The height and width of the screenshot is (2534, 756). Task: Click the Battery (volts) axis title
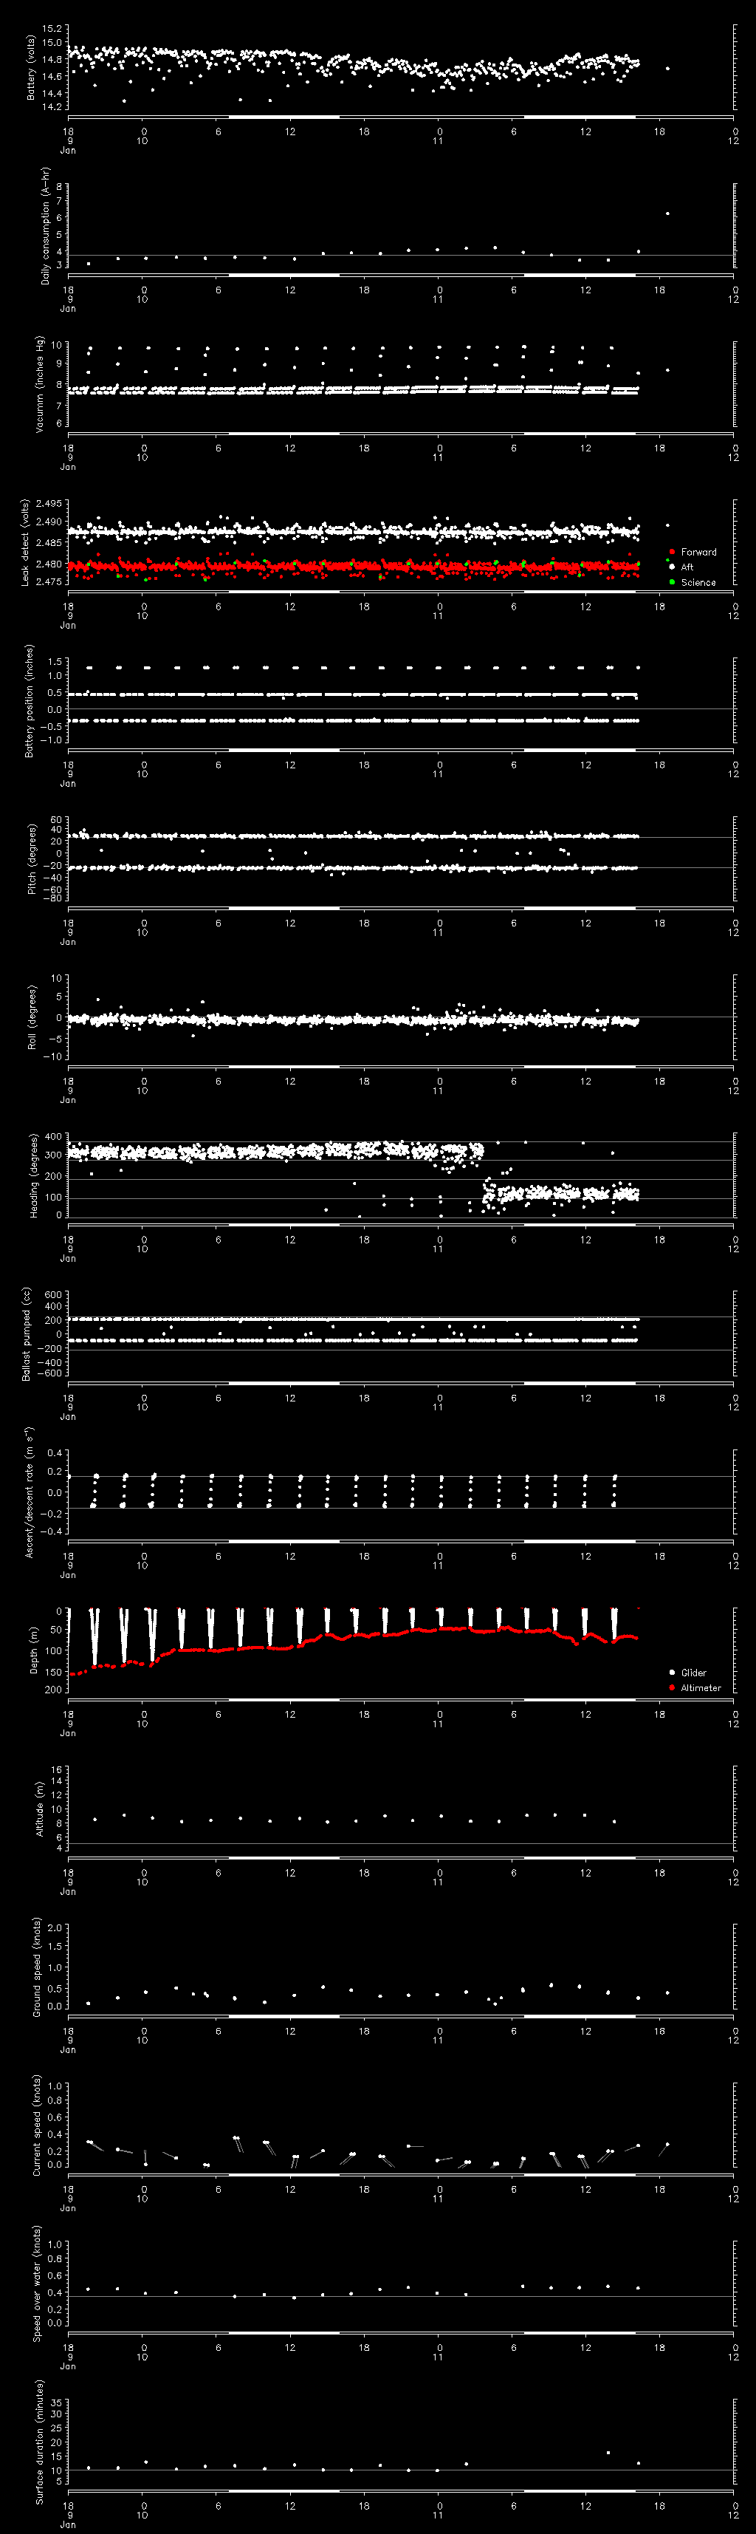32,68
